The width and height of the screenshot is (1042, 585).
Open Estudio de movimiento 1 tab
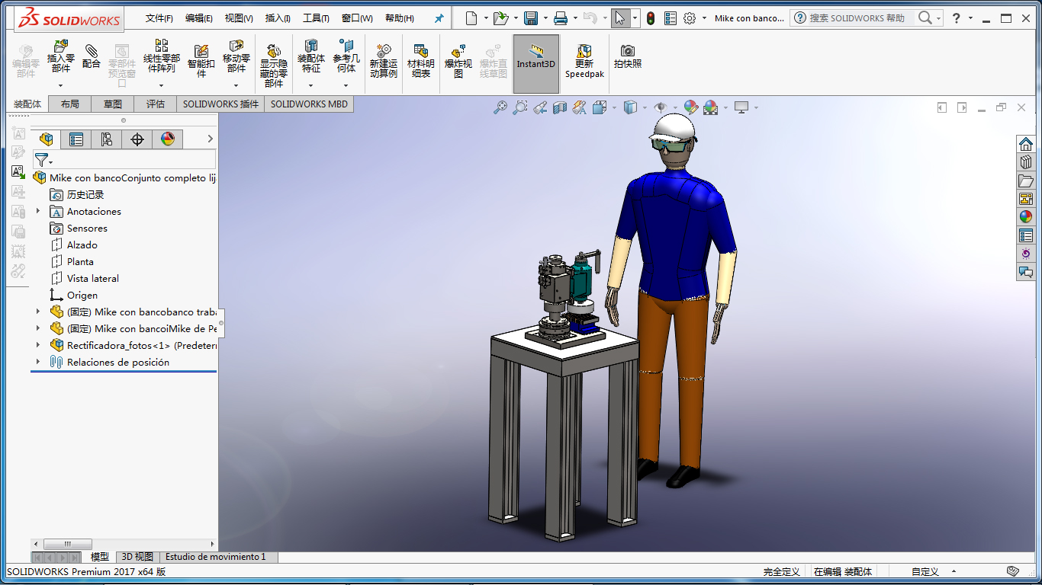[x=216, y=557]
